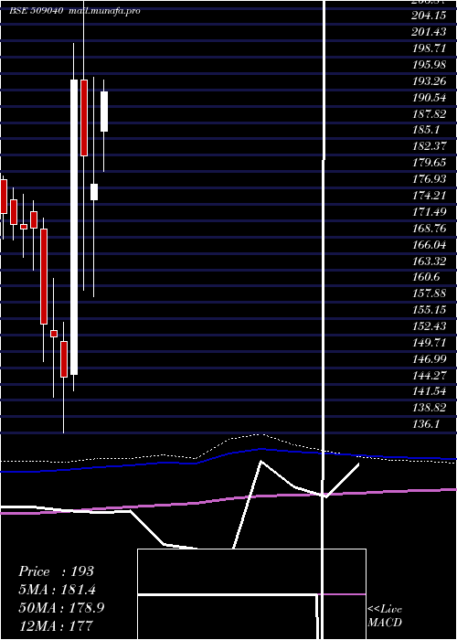Screen dimensions: 457x640
Task: Click the 193.26 price axis label
Action: pyautogui.click(x=429, y=80)
